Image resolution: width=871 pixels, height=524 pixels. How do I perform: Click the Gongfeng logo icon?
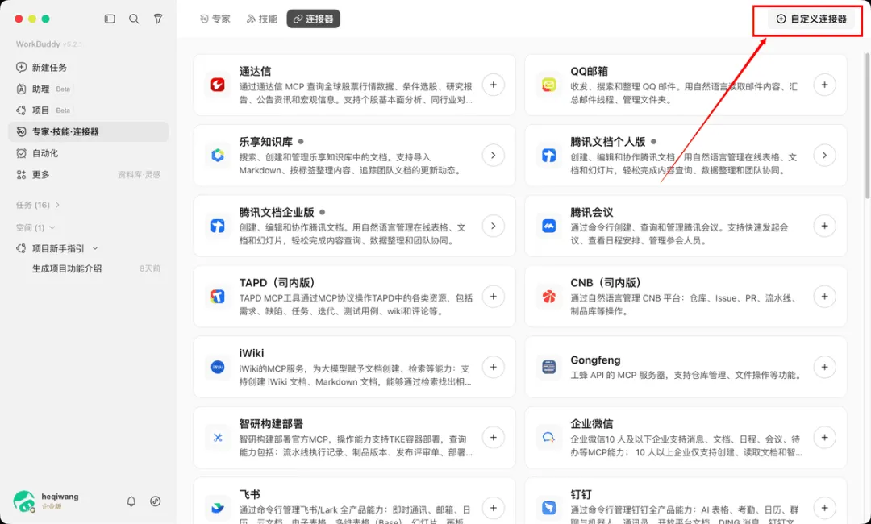point(549,367)
